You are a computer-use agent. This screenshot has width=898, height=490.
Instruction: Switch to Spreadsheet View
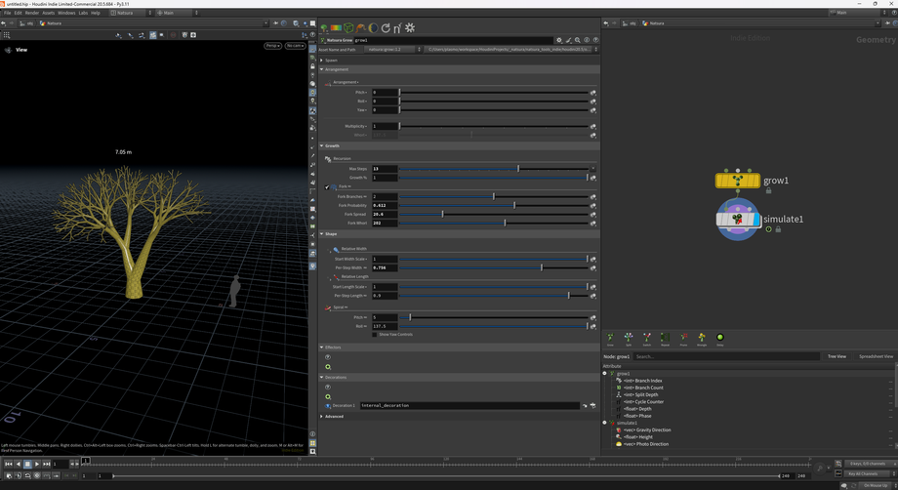click(x=876, y=356)
